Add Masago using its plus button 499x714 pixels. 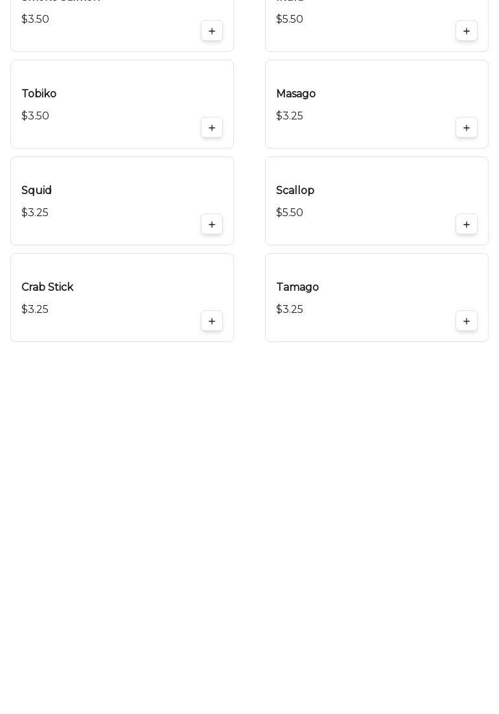pos(467,128)
